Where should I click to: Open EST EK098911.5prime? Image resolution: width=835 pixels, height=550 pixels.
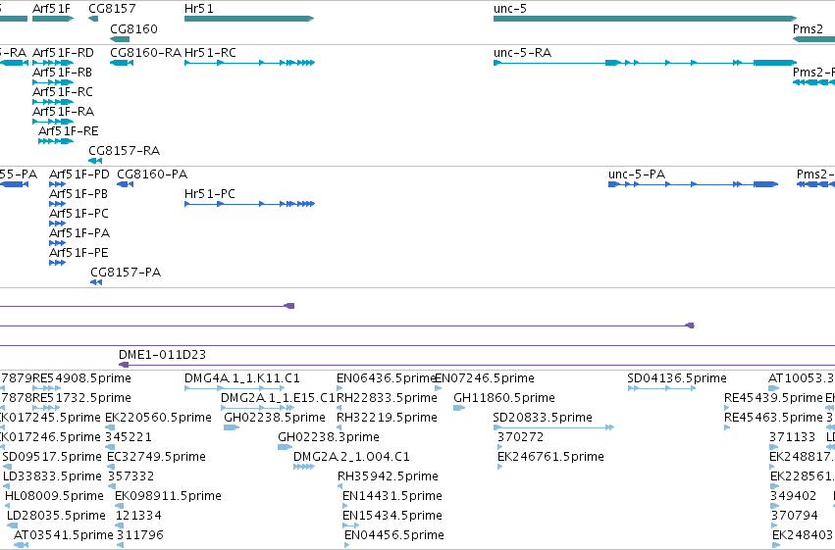[x=169, y=496]
